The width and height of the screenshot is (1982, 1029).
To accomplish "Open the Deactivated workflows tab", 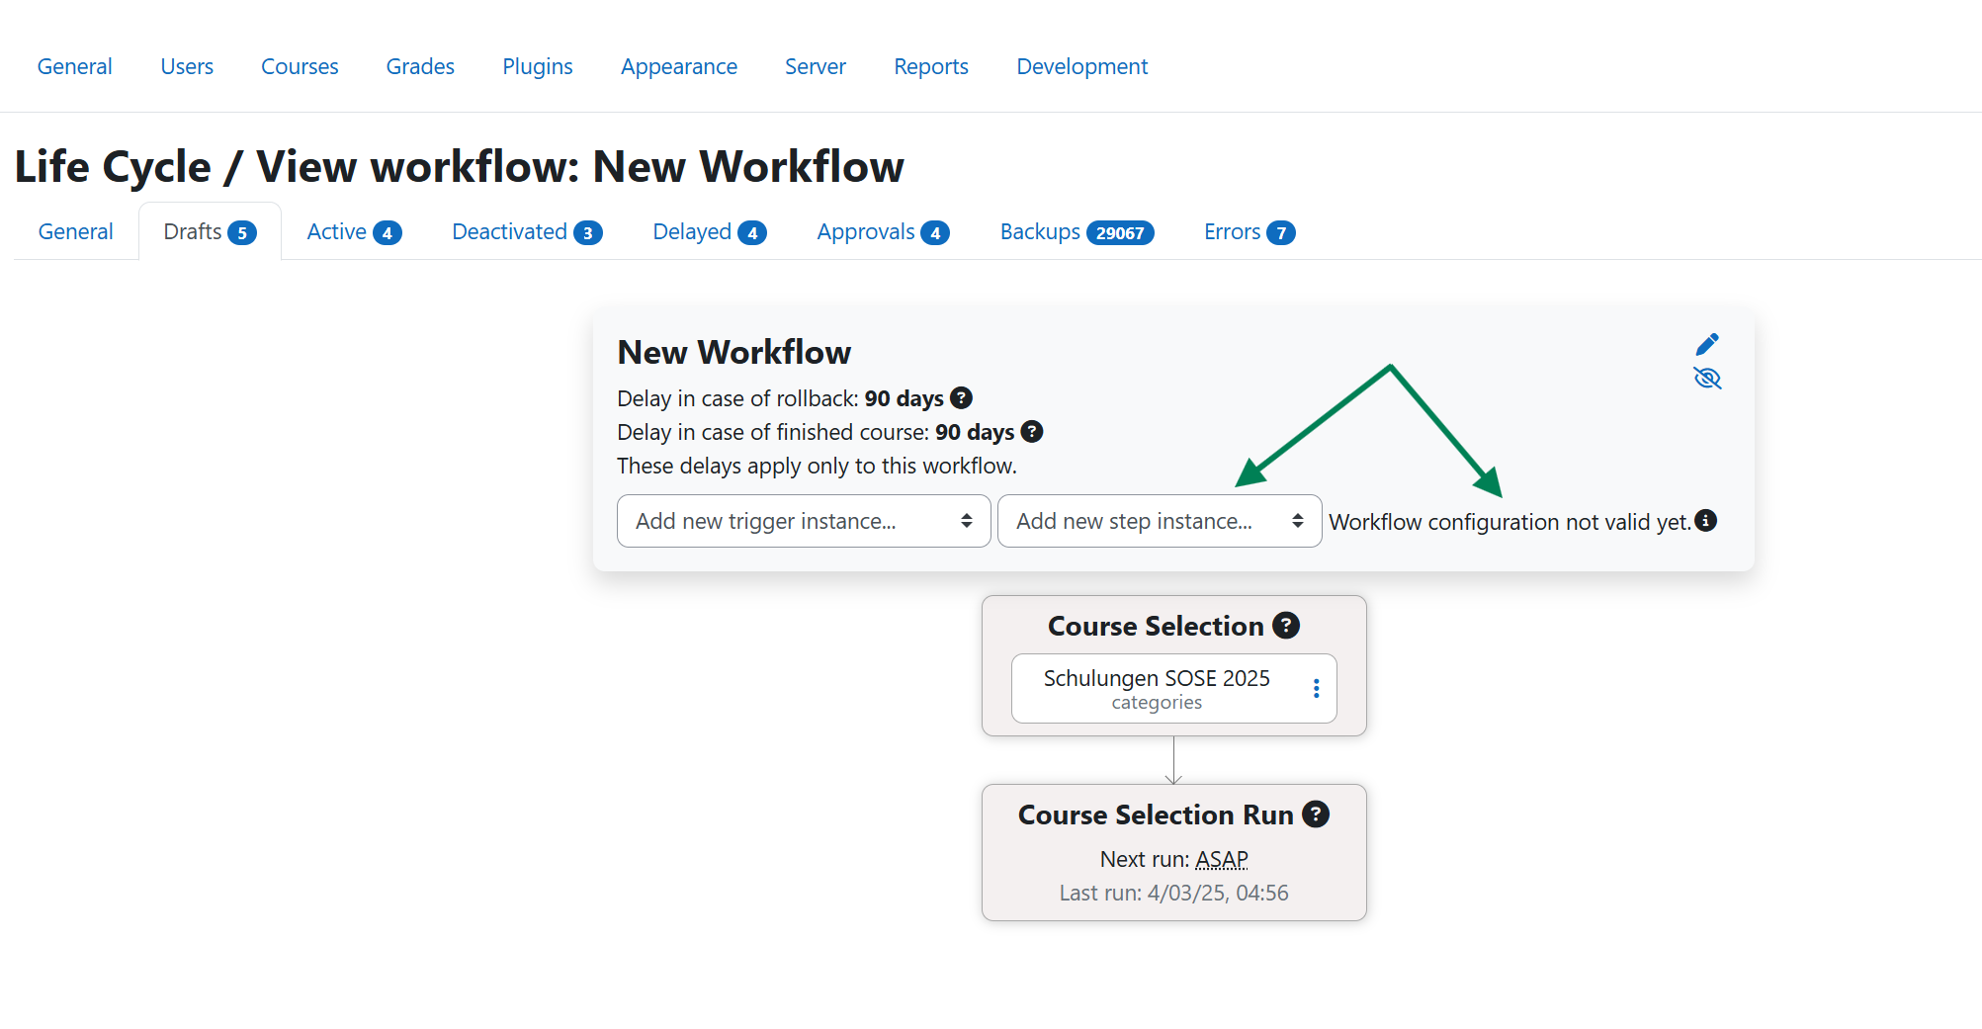I will pos(526,232).
